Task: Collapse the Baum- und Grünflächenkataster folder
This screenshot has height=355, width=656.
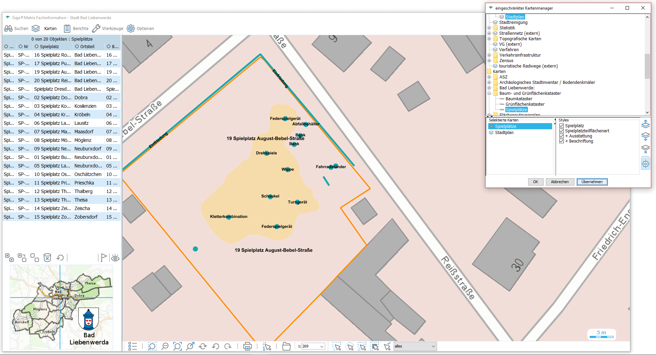Action: [489, 93]
